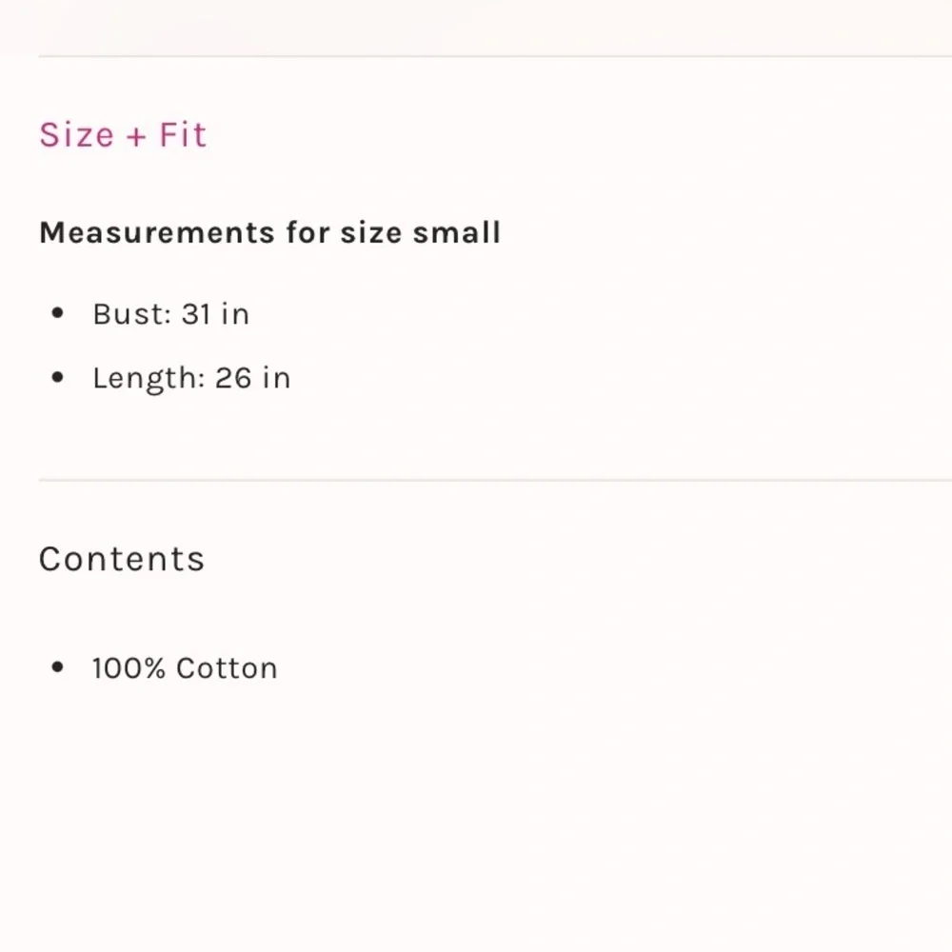Viewport: 952px width, 952px height.
Task: Select the word "Size" in pink heading
Action: point(76,134)
